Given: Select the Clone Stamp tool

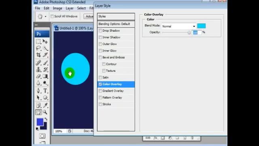Looking at the screenshot, I should click(x=38, y=69).
